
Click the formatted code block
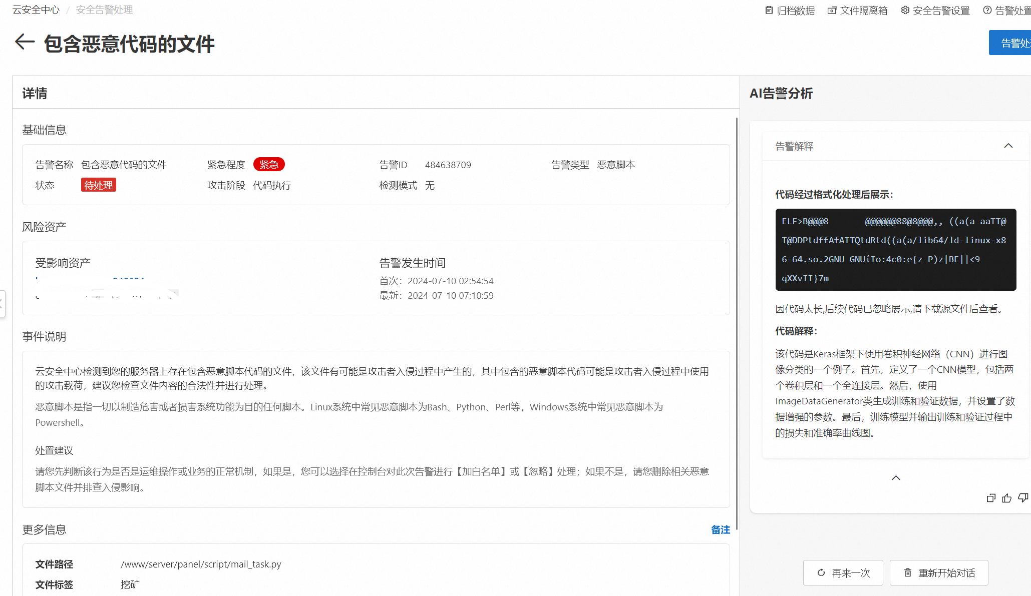(x=896, y=250)
